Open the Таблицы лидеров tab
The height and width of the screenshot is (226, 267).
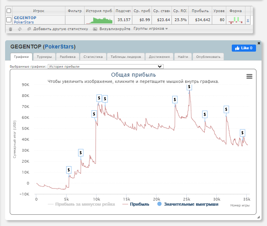pos(126,57)
